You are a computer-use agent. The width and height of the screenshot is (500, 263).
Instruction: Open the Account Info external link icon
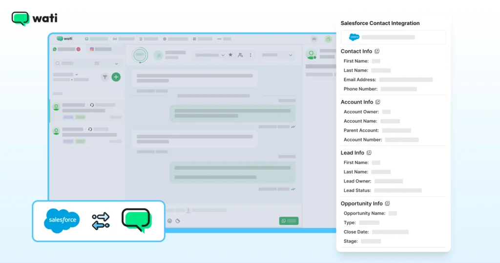pos(378,102)
